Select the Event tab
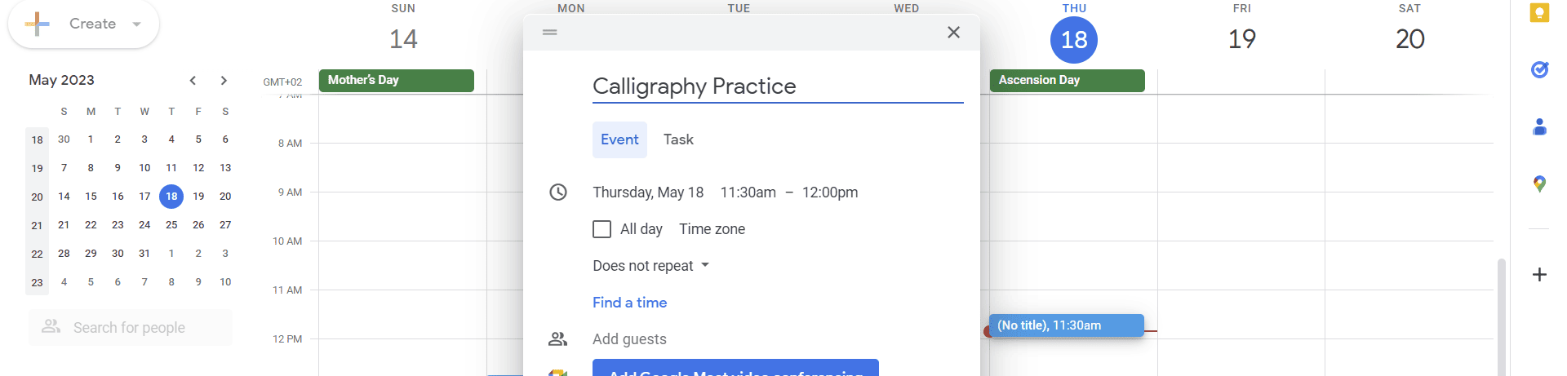 click(619, 139)
